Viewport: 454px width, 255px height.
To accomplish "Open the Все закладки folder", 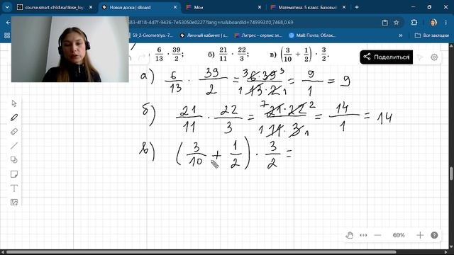I will pos(432,35).
